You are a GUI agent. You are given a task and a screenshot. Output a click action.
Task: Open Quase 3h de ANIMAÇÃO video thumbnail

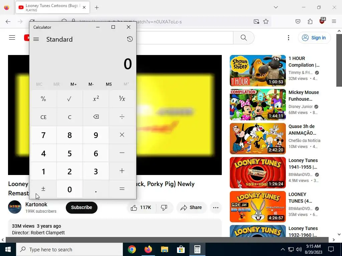point(258,138)
